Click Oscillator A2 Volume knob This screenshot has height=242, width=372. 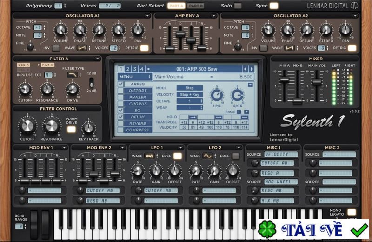pos(268,30)
